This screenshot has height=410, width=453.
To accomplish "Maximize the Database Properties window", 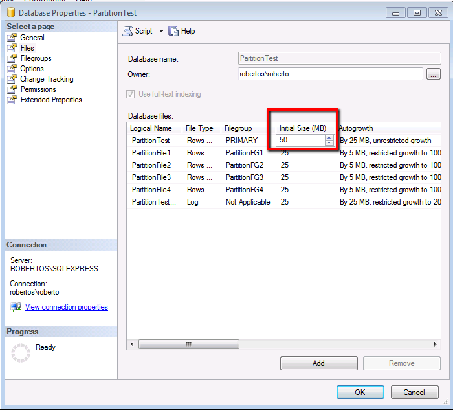I will (x=417, y=13).
